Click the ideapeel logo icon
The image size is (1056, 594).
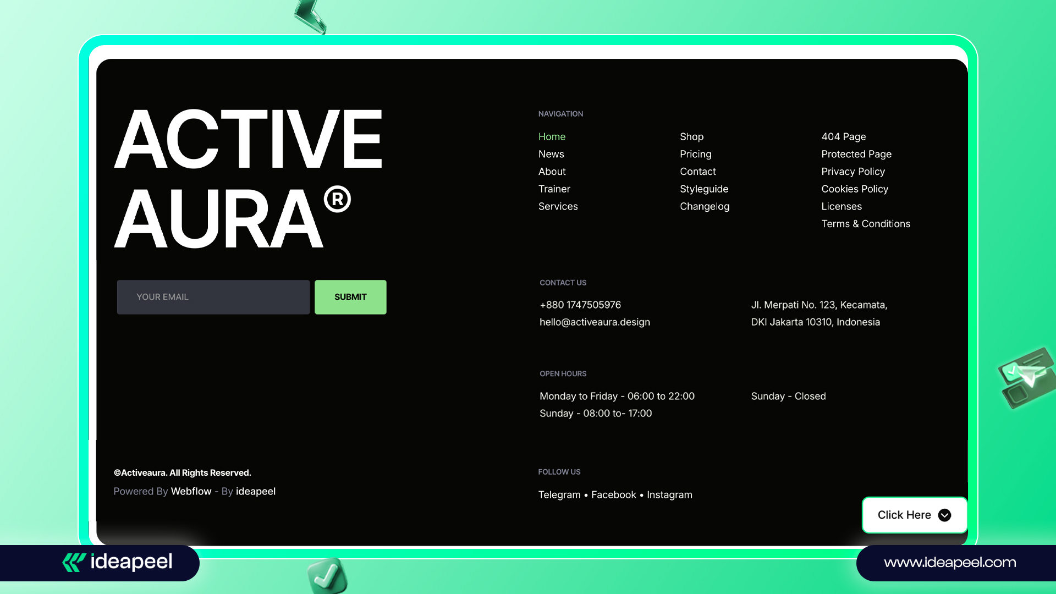tap(74, 562)
